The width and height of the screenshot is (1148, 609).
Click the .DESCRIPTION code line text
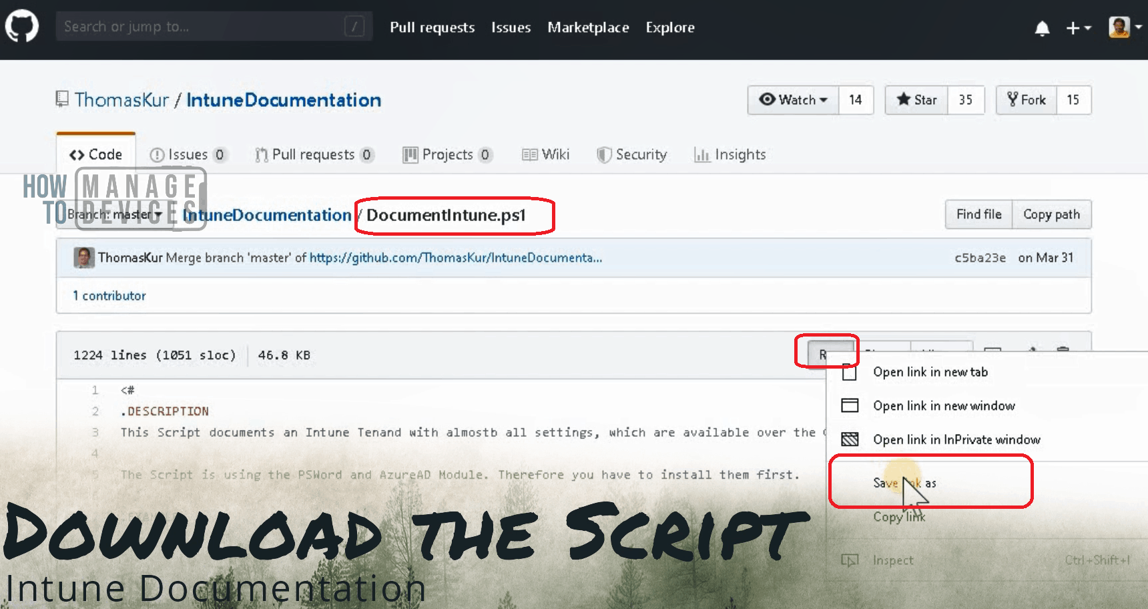(x=165, y=411)
